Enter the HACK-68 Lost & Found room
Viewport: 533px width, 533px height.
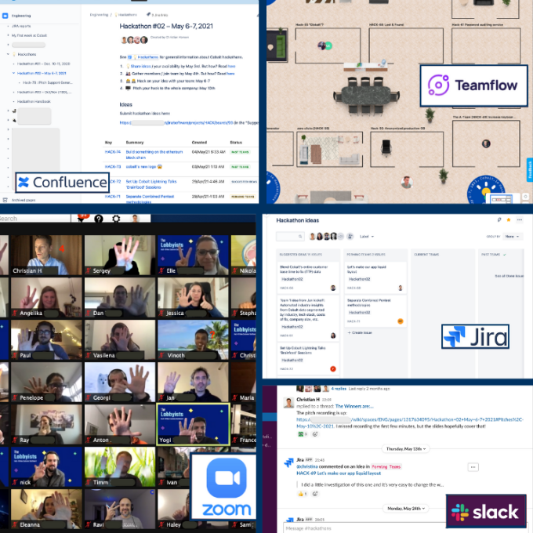(406, 45)
